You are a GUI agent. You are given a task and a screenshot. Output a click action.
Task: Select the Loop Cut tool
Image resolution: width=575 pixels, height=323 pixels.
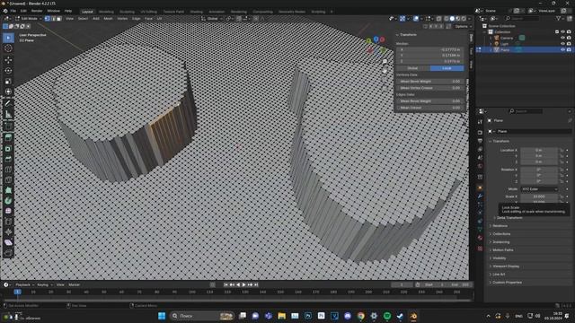click(x=8, y=170)
